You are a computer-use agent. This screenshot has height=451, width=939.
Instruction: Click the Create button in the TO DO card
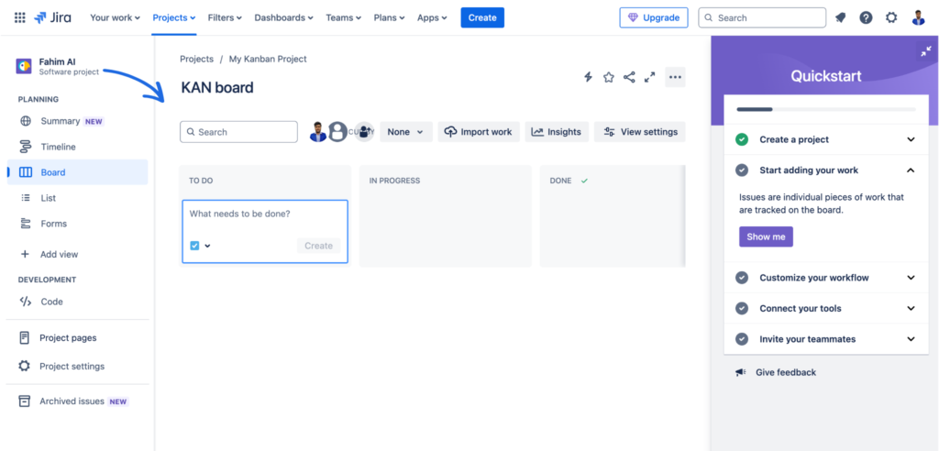coord(318,246)
